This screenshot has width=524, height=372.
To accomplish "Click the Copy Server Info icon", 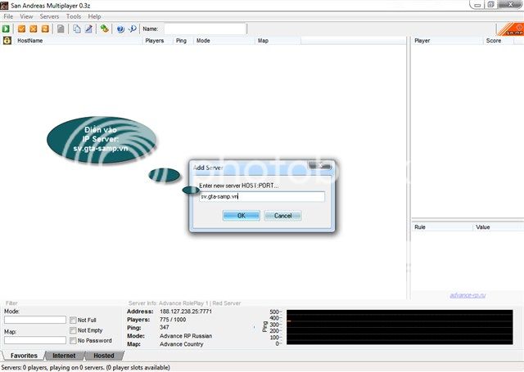I will click(76, 29).
